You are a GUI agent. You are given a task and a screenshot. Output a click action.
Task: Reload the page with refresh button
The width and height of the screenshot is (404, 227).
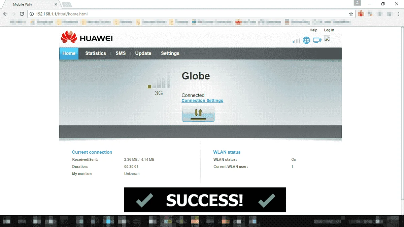22,14
